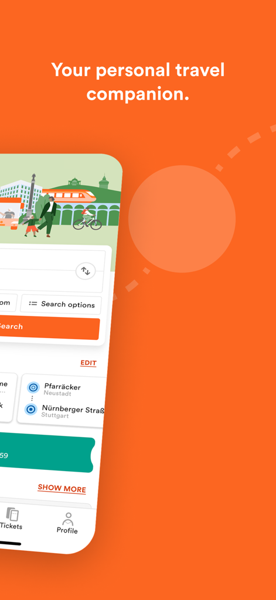Tap the departure time button left of Search options
Image resolution: width=276 pixels, height=600 pixels.
(x=8, y=303)
